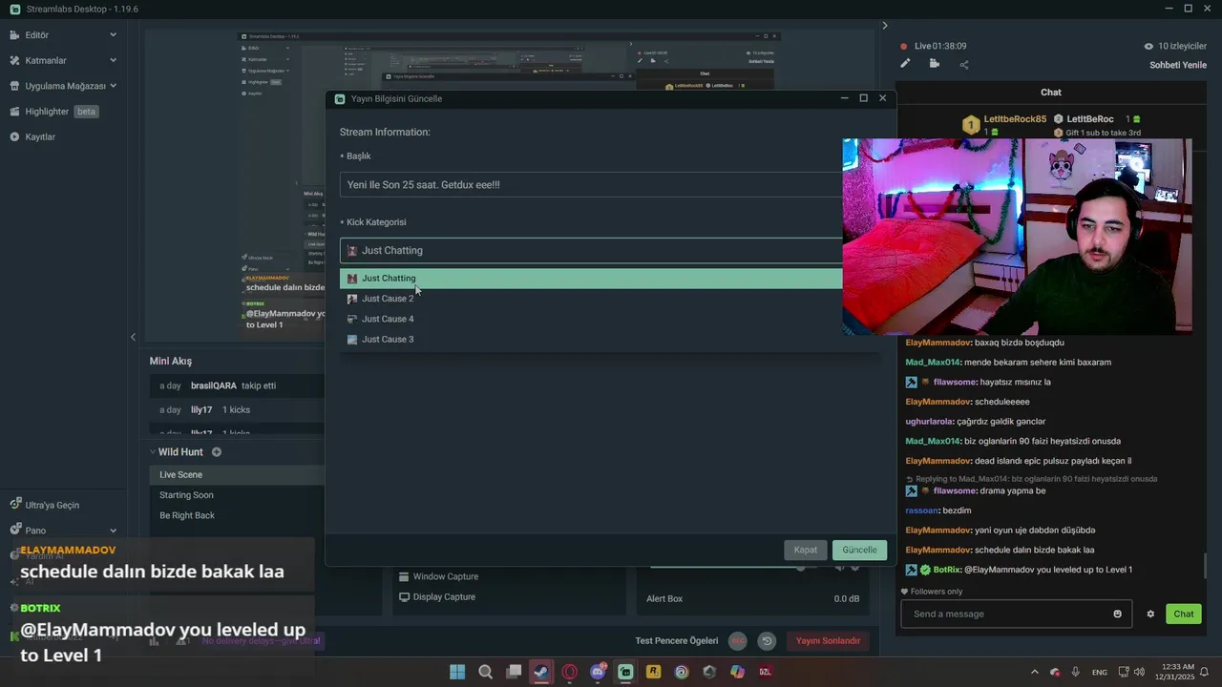The image size is (1222, 687).
Task: Select the Display Capture source
Action: (x=444, y=597)
